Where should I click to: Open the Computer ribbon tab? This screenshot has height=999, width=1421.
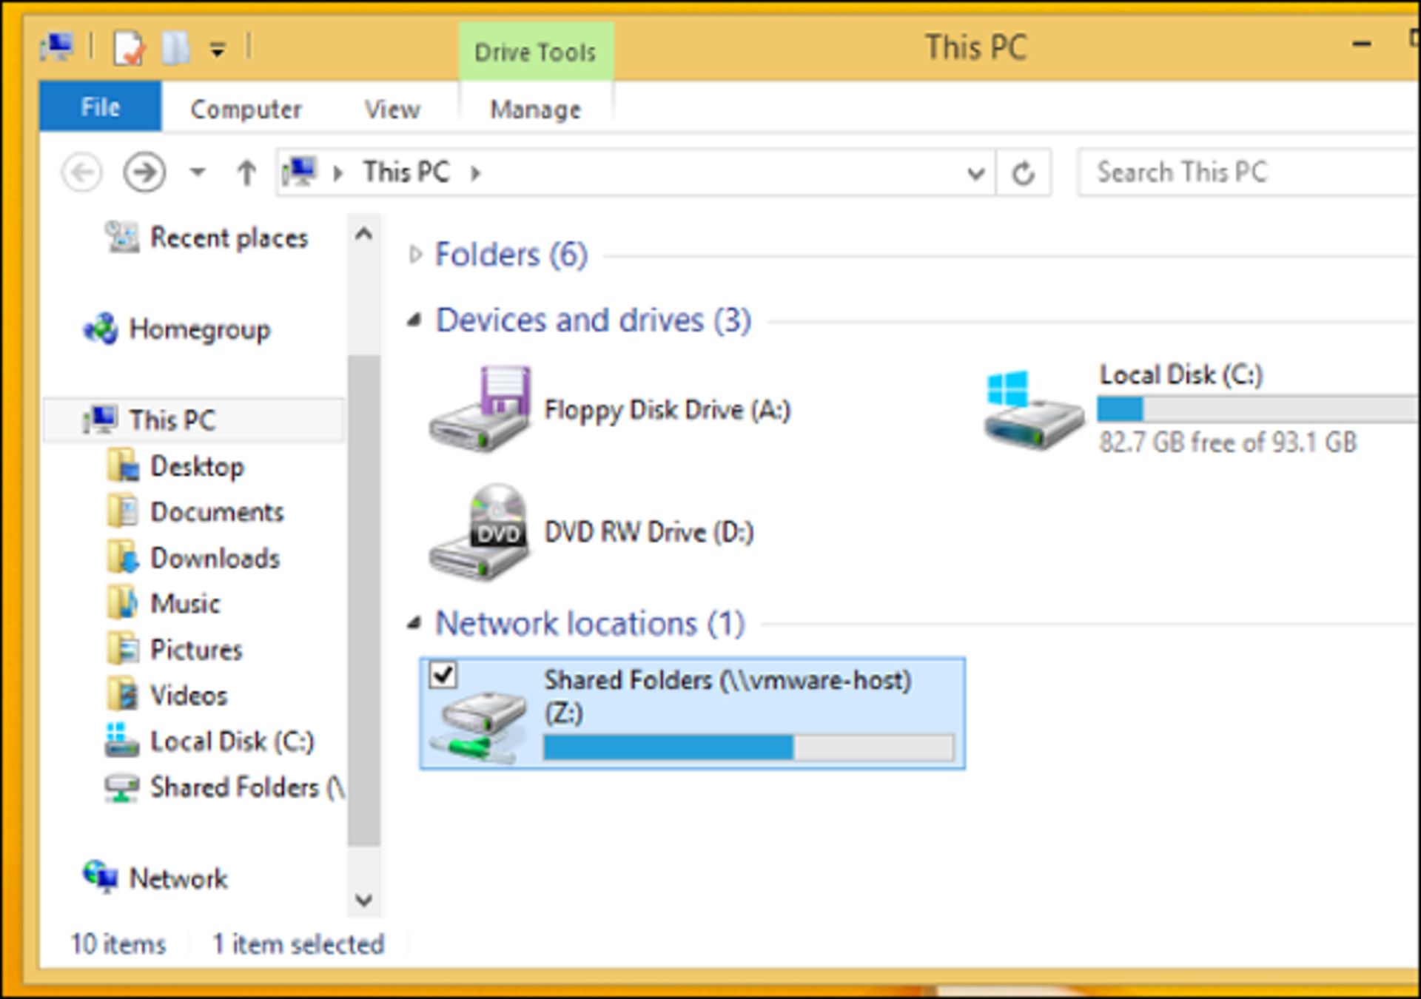pos(246,110)
